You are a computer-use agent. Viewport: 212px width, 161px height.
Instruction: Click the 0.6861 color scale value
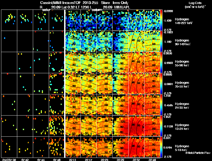point(169,84)
